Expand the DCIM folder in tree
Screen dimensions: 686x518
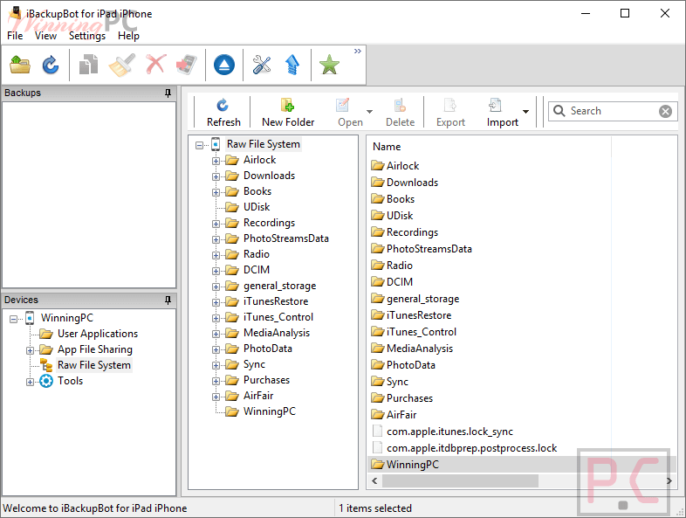216,271
